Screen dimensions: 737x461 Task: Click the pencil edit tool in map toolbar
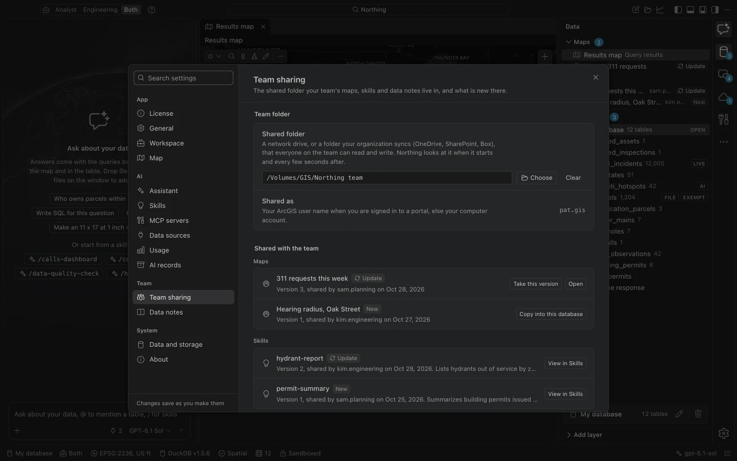266,56
